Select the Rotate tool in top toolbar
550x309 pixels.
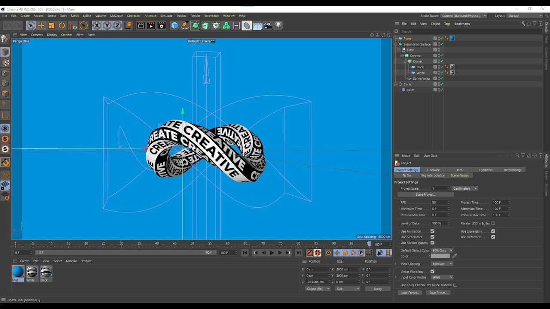pos(62,26)
